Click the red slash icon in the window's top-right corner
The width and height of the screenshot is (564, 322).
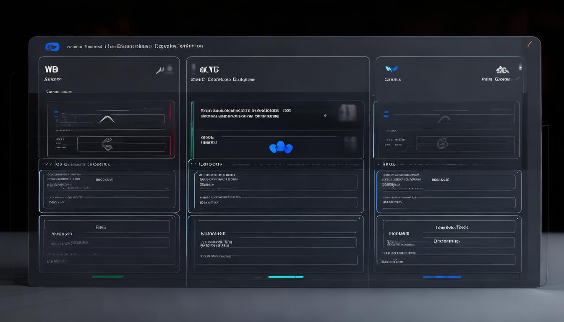[529, 44]
